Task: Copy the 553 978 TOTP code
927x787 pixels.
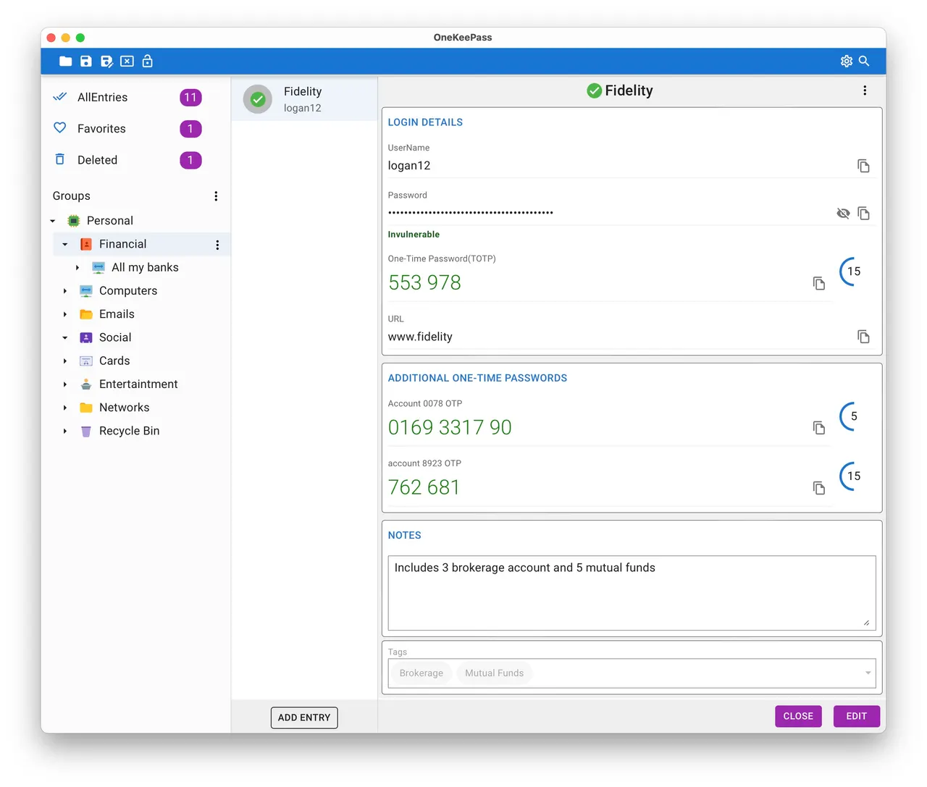Action: pos(818,283)
